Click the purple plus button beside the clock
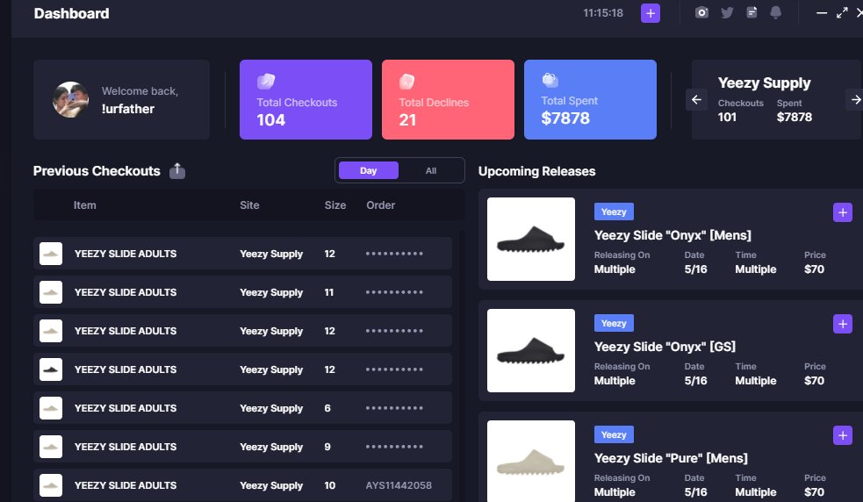The height and width of the screenshot is (502, 863). click(650, 13)
